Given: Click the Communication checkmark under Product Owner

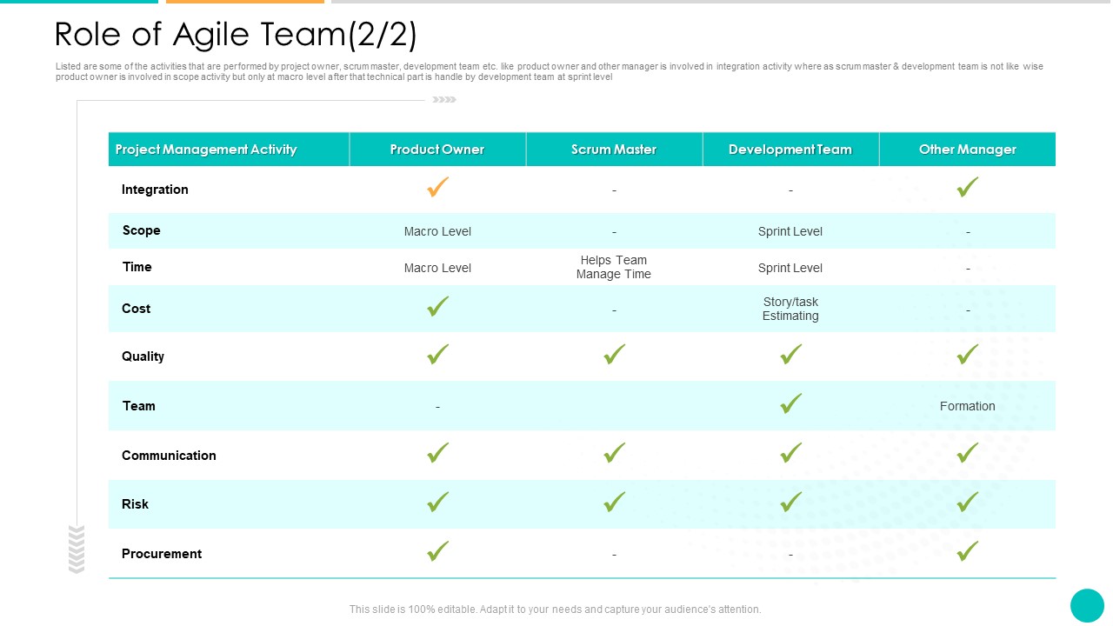Looking at the screenshot, I should 438,453.
